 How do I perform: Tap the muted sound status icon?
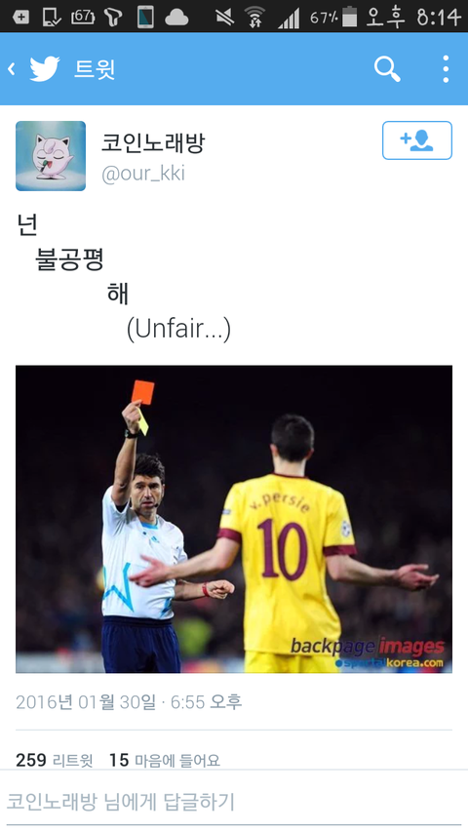point(225,17)
